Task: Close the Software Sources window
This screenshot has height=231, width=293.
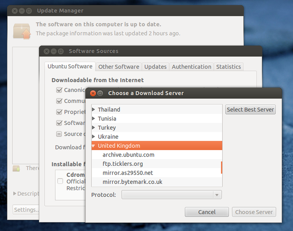Action: pyautogui.click(x=46, y=51)
